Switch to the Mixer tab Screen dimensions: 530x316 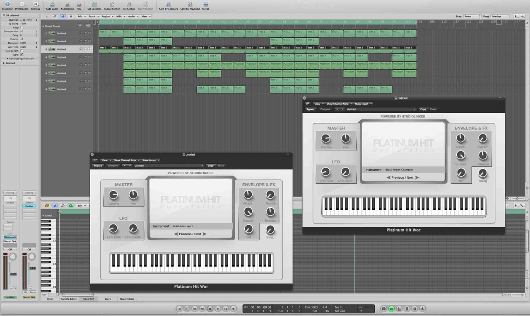pyautogui.click(x=50, y=299)
